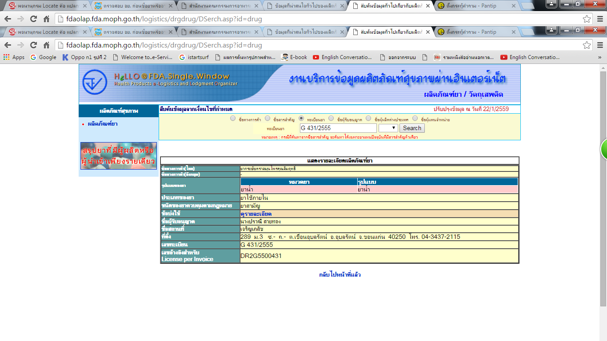Select the ชื่อผู้รับอนุญาต radio button
607x341 pixels.
(331, 119)
